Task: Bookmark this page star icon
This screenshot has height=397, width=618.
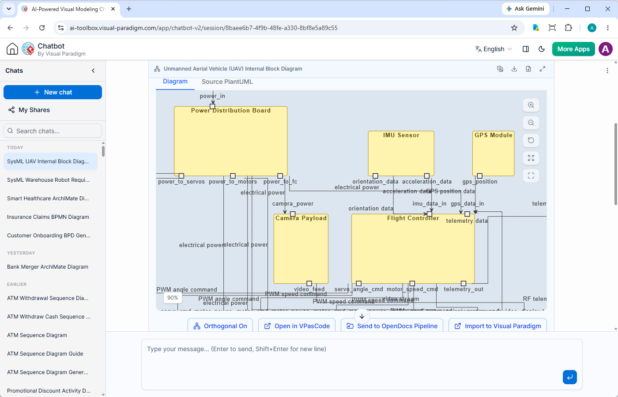Action: pos(514,28)
